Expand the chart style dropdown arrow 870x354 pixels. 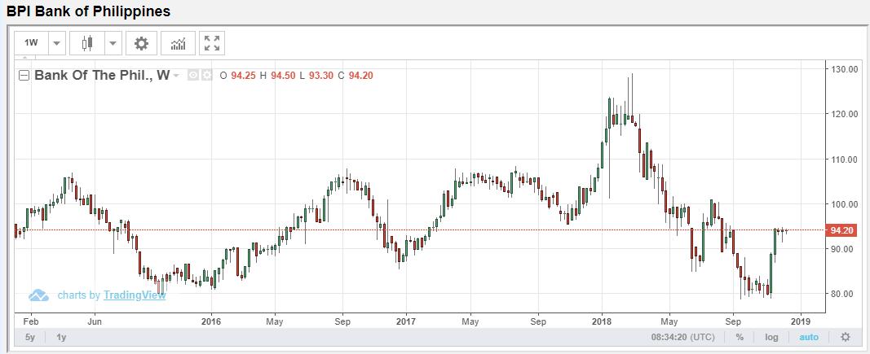tap(113, 43)
